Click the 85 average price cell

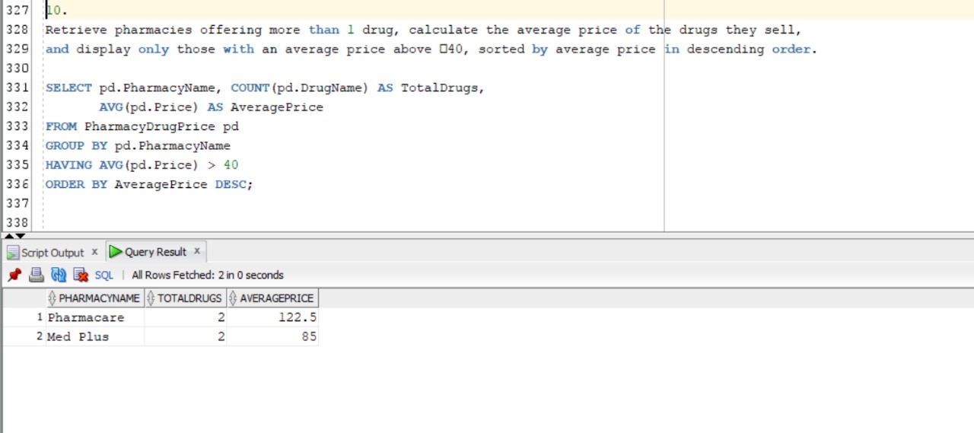[272, 336]
